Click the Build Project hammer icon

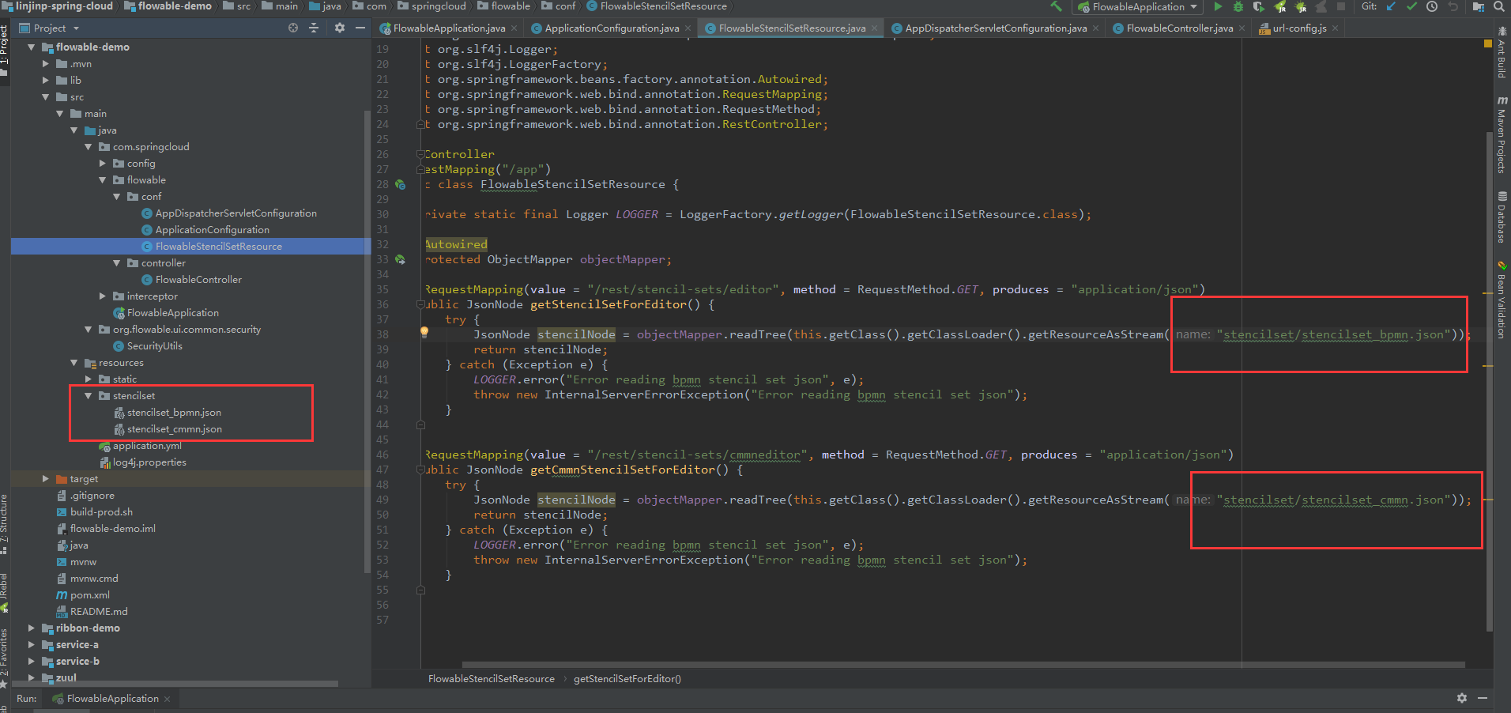tap(1056, 6)
